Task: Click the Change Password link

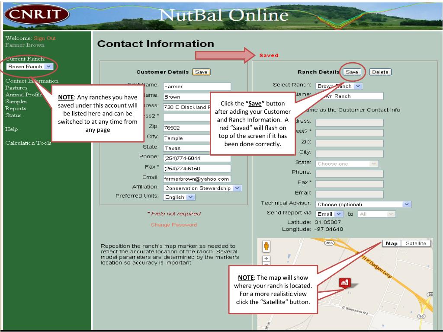Action: tap(174, 225)
